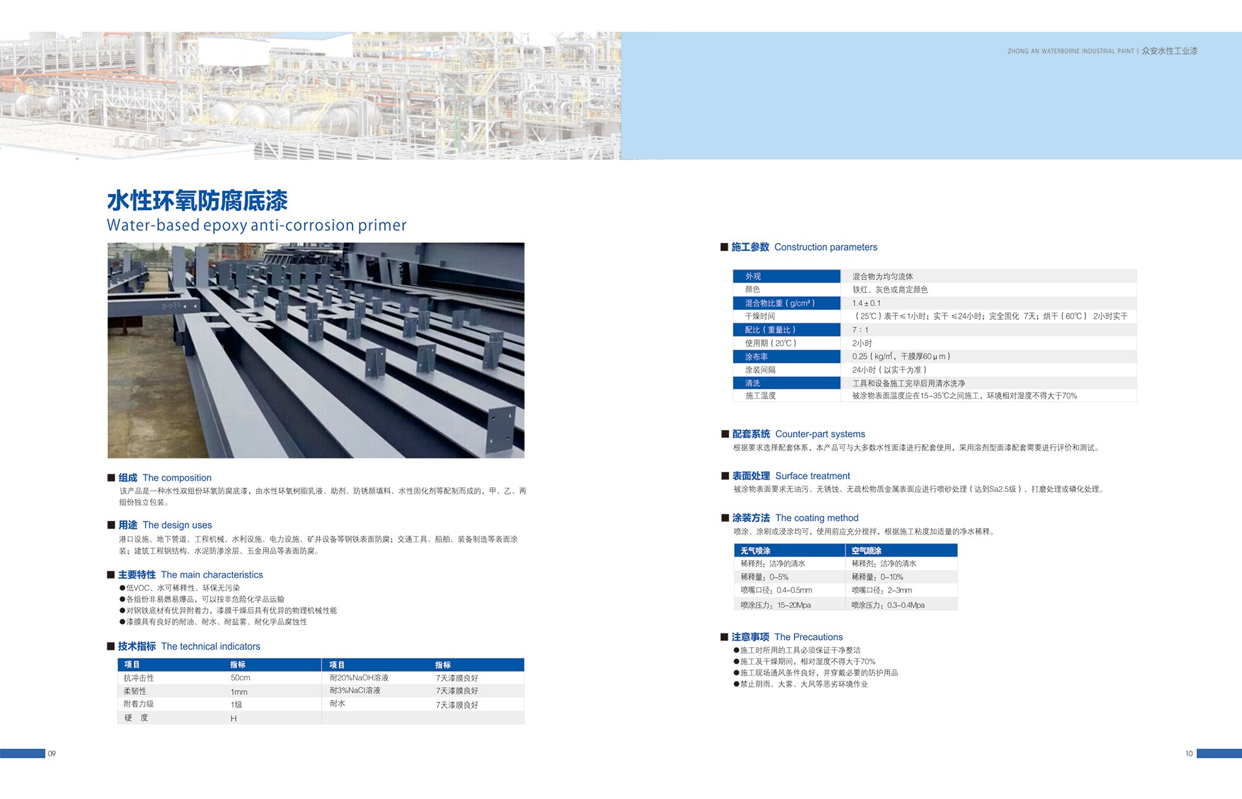Click the Water-based epoxy anti-corrosion primer subtitle
The width and height of the screenshot is (1242, 799).
point(256,225)
